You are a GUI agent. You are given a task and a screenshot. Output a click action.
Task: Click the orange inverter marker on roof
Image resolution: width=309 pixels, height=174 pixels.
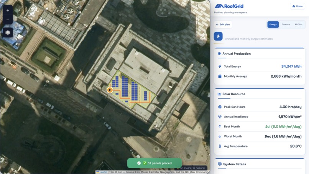(x=110, y=90)
